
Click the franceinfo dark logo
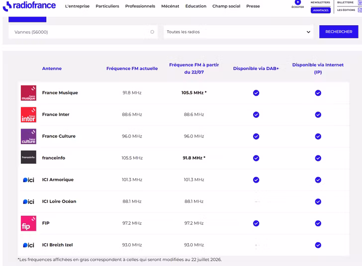click(28, 157)
